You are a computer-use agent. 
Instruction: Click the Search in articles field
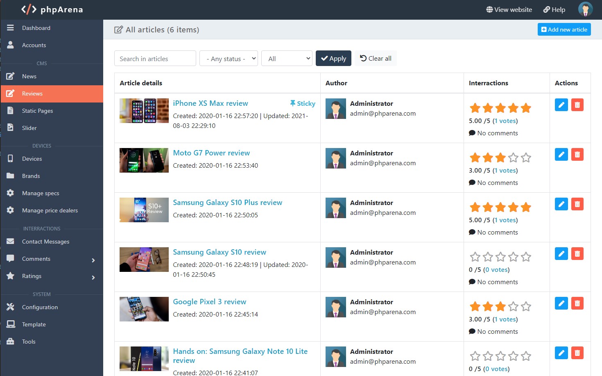pyautogui.click(x=155, y=58)
